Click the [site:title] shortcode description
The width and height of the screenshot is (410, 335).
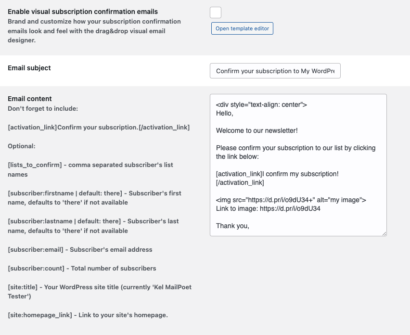coord(100,292)
